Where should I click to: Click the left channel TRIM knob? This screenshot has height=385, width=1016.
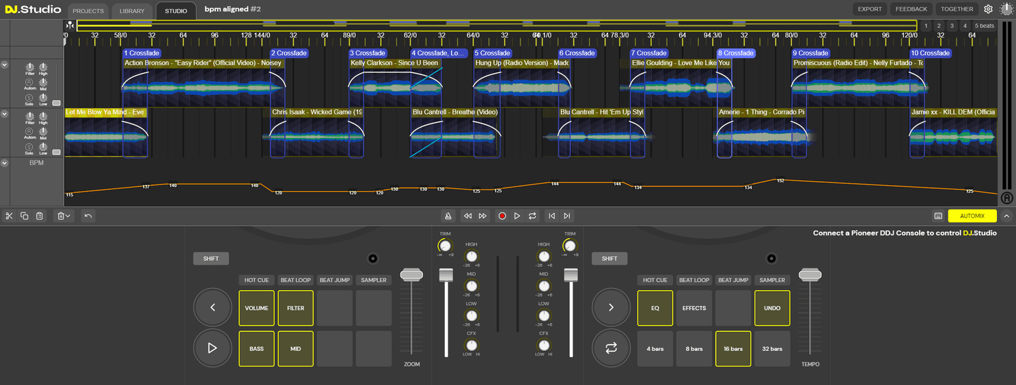pyautogui.click(x=445, y=246)
